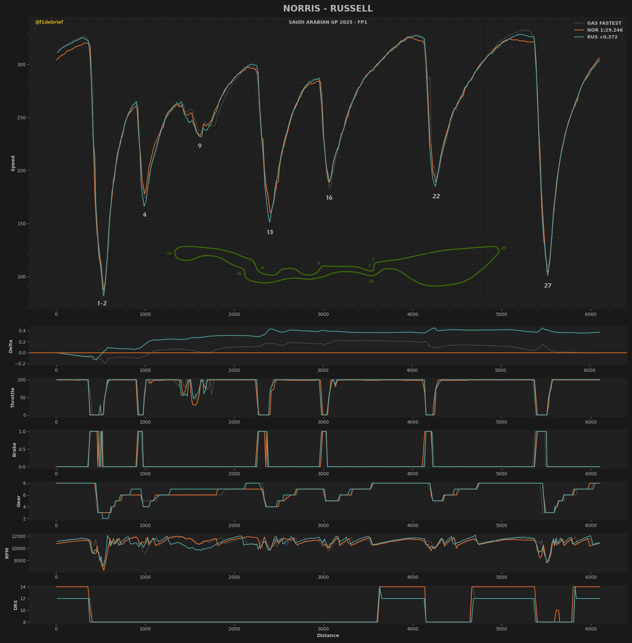
Task: Select the "150" tick on the Speed axis
Action: (x=21, y=224)
